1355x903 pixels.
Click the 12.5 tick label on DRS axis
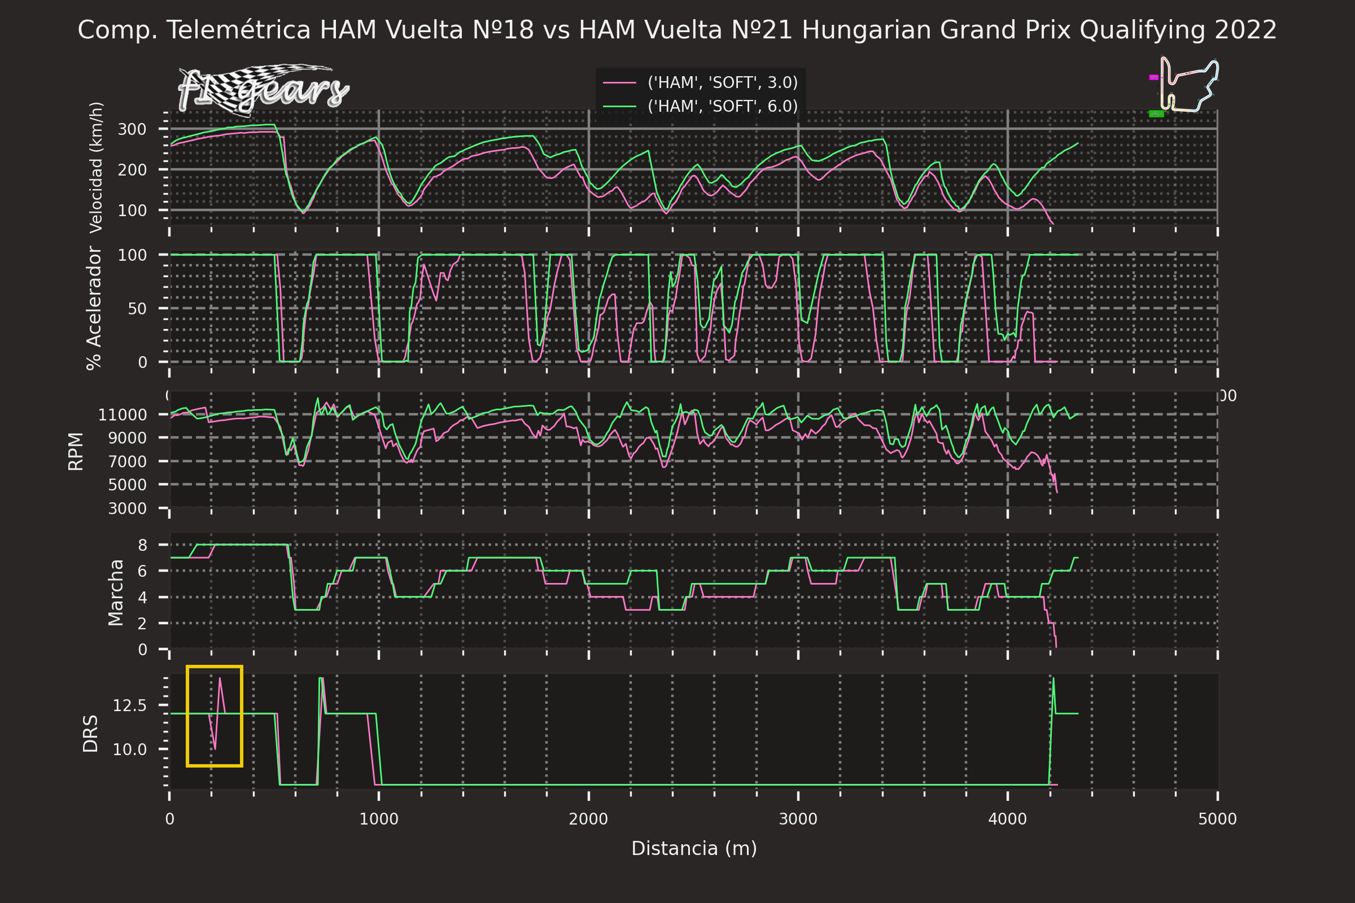[129, 705]
